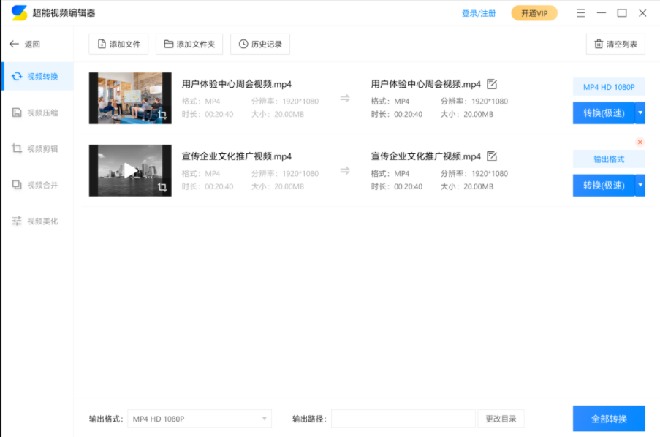Open the 输出格式 MP4 HD 1080P combo box
The height and width of the screenshot is (437, 660).
[x=199, y=419]
